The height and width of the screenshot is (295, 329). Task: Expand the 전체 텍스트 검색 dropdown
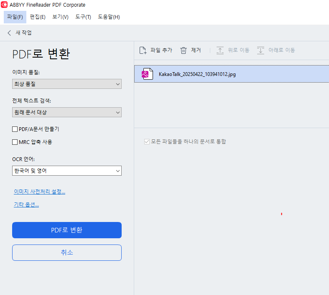point(67,112)
